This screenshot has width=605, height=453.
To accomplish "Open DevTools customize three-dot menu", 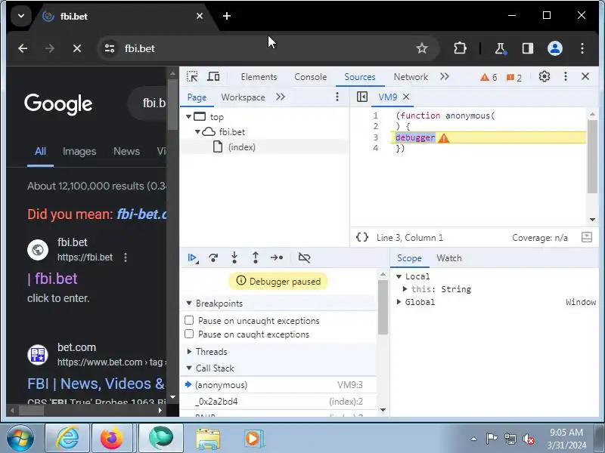I will click(565, 77).
